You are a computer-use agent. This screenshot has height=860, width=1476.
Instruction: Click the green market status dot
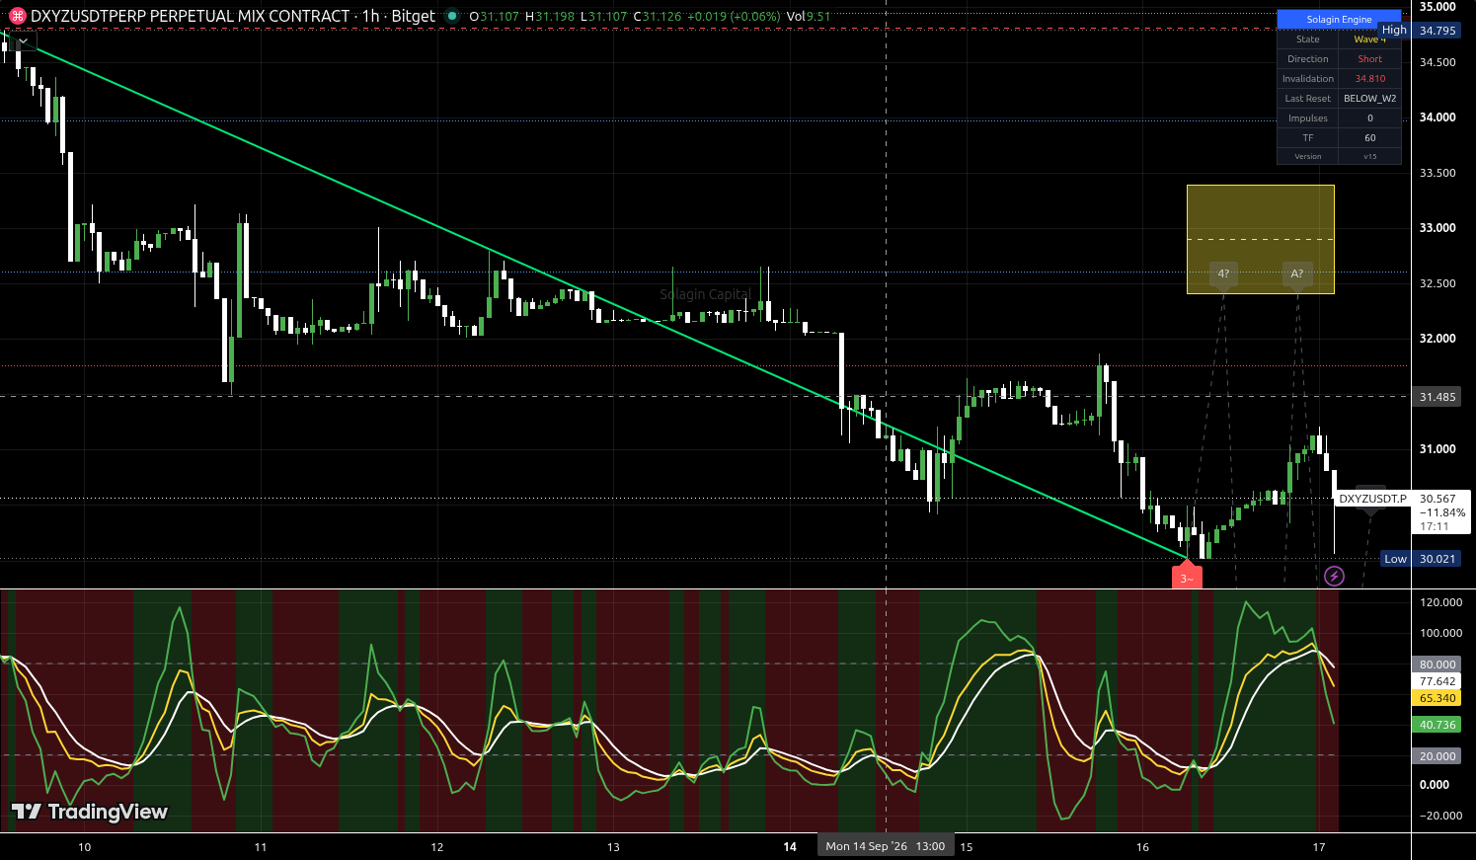(x=452, y=16)
